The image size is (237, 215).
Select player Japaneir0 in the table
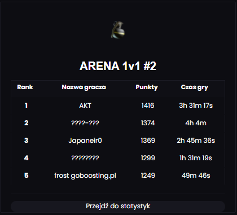85,141
